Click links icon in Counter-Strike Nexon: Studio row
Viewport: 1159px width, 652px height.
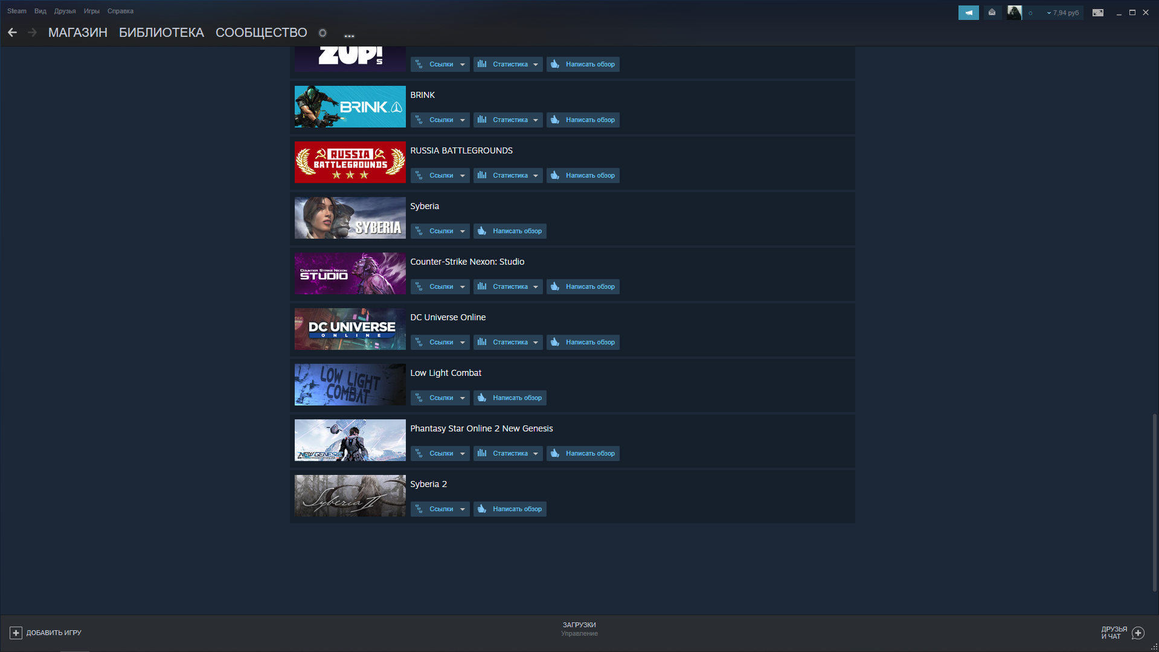coord(419,286)
